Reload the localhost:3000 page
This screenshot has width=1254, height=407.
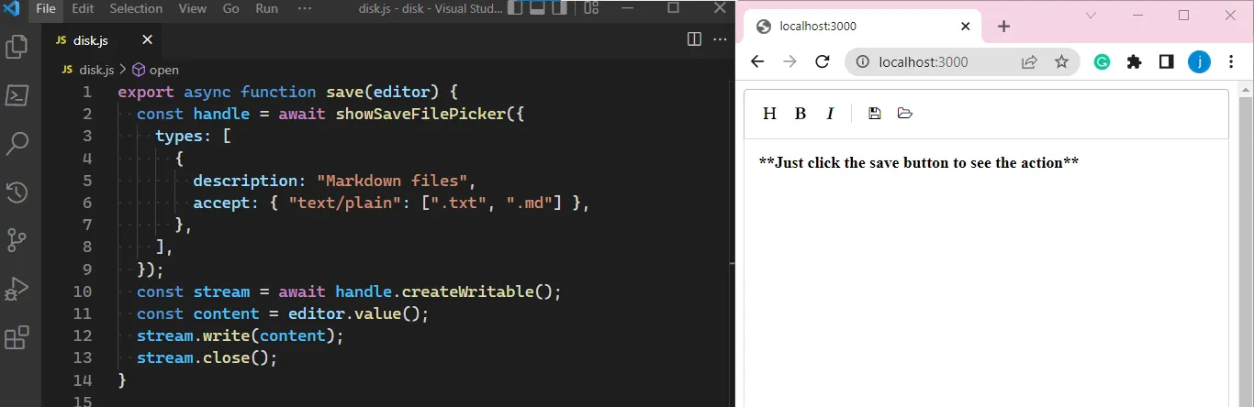coord(823,61)
